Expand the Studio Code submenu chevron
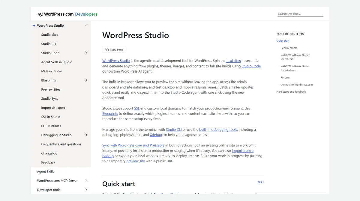360x201 pixels. pos(86,53)
